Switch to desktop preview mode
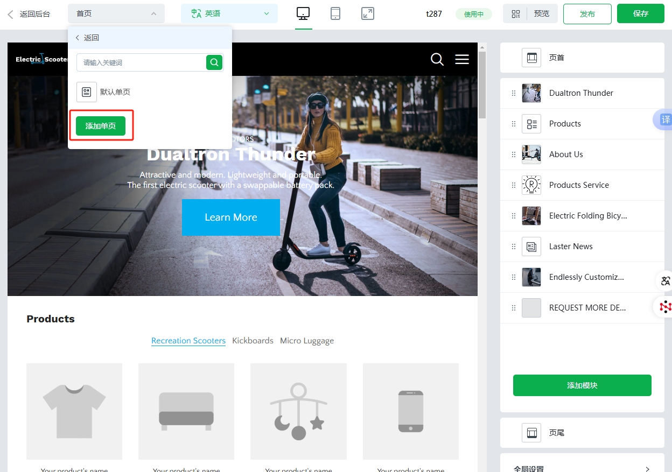Screen dimensions: 672x472 tap(303, 14)
